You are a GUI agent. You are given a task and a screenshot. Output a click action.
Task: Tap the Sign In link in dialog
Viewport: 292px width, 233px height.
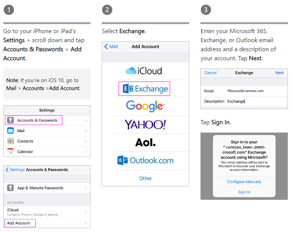(x=244, y=192)
